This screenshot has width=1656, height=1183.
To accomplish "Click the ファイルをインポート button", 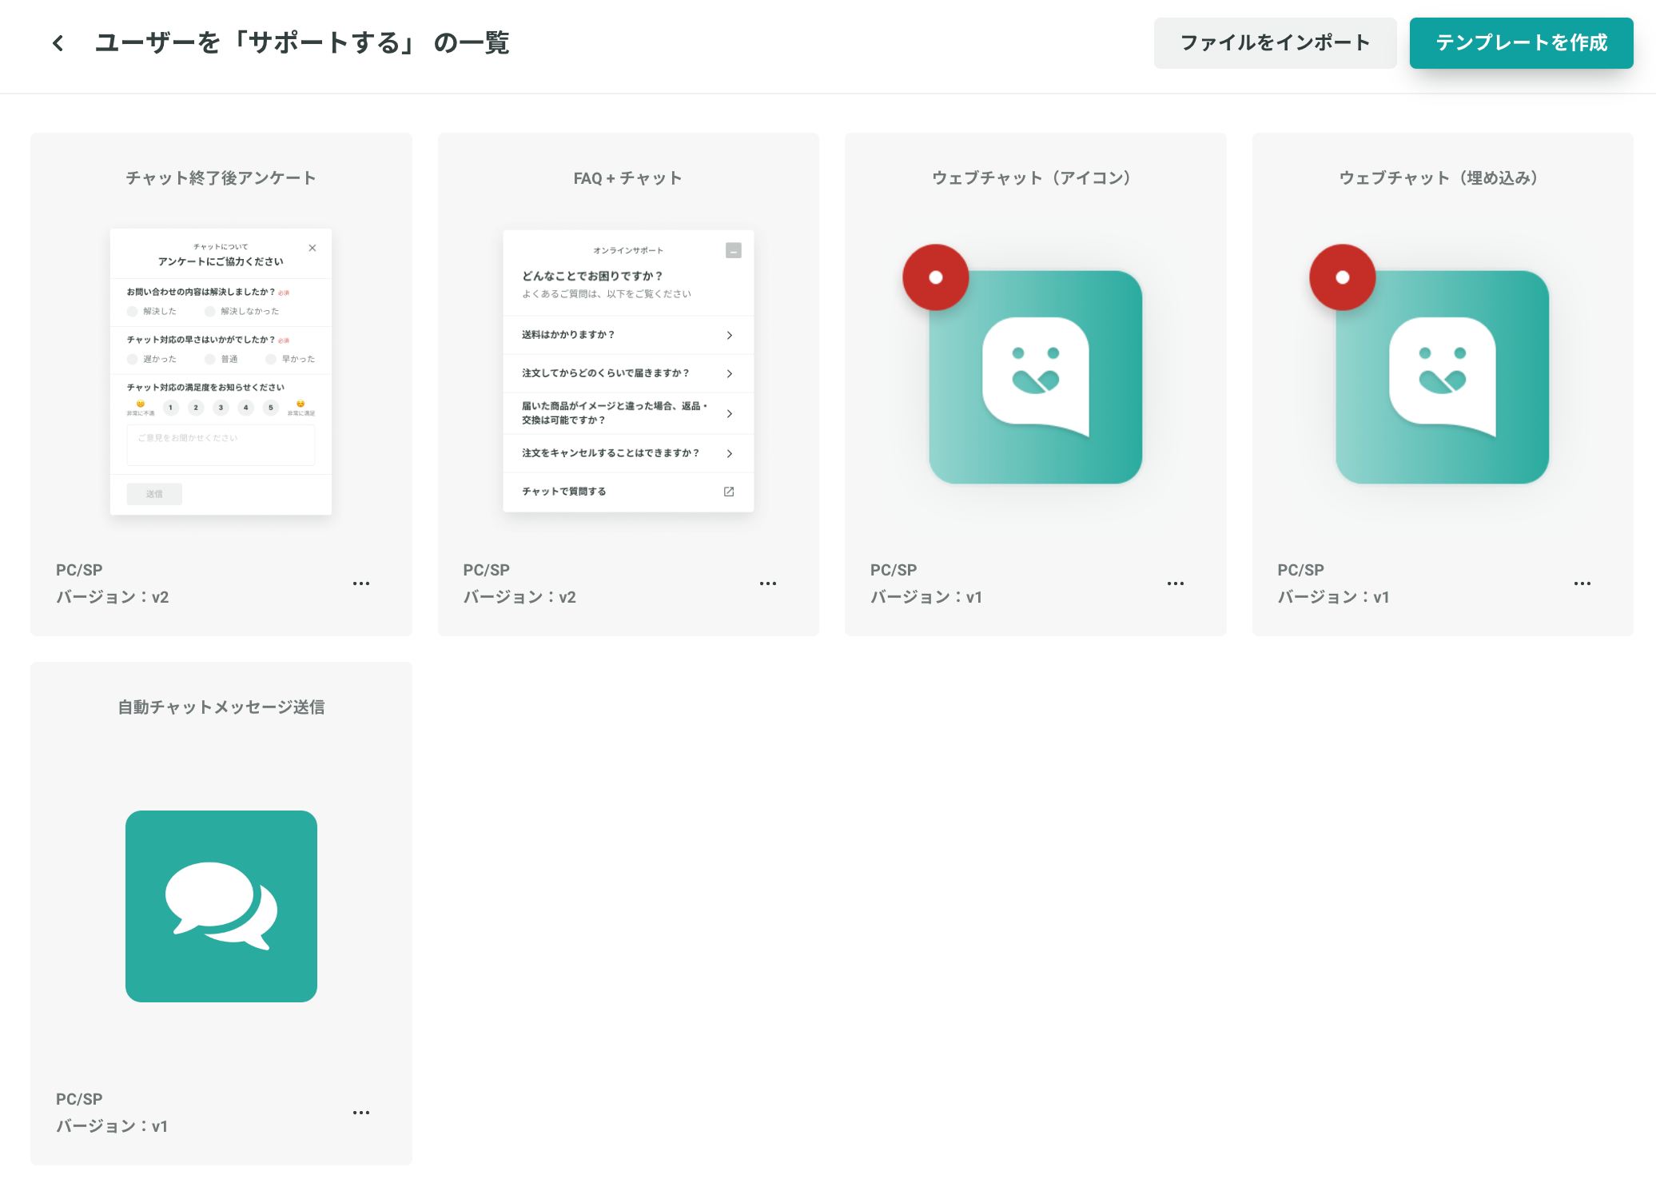I will pyautogui.click(x=1275, y=43).
